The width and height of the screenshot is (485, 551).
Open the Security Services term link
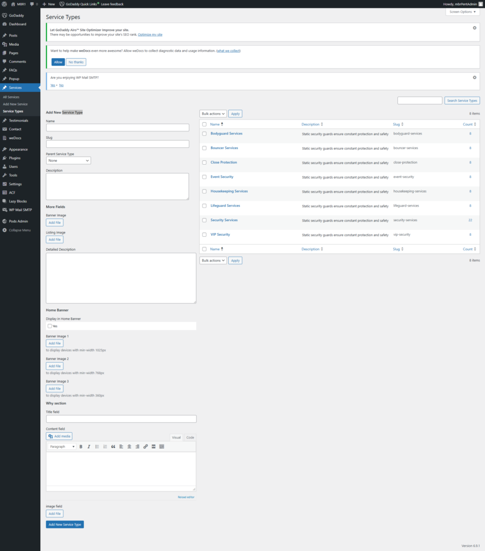[224, 220]
